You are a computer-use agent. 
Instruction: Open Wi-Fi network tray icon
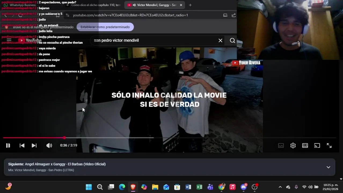[x=304, y=187]
